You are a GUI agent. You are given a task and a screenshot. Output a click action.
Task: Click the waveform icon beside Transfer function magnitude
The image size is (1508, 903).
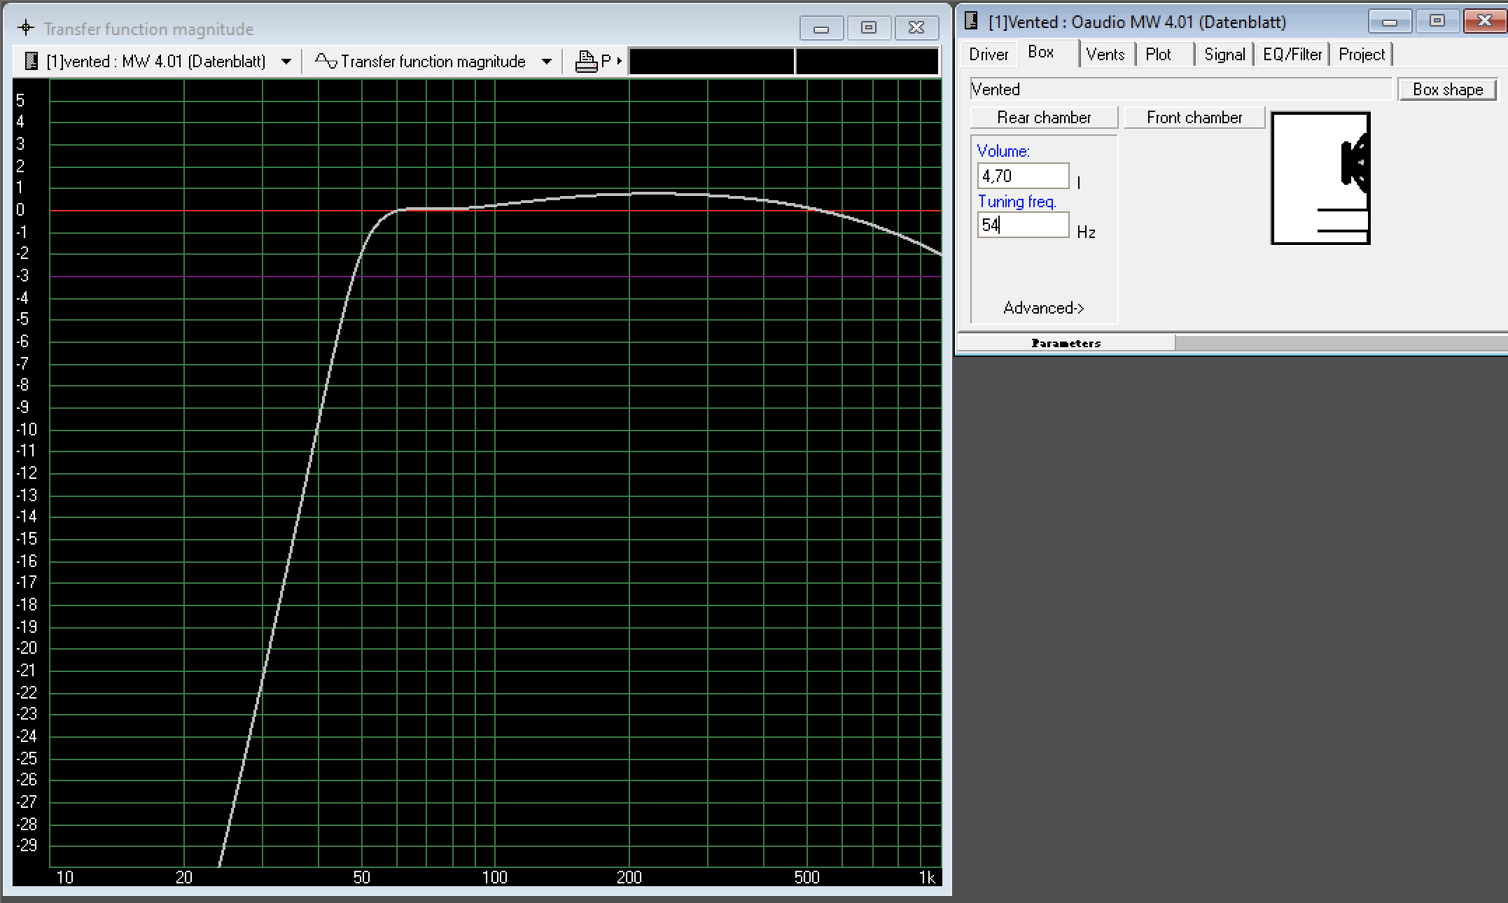[326, 62]
